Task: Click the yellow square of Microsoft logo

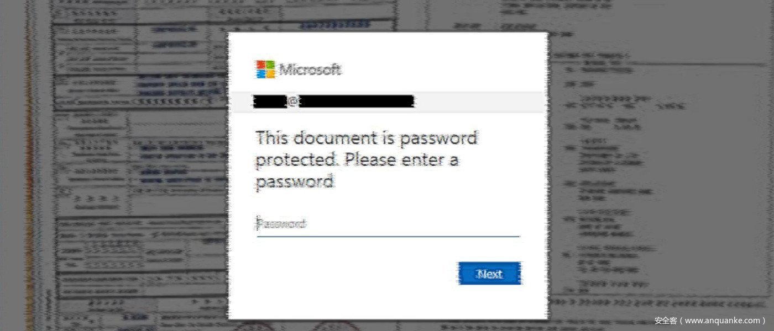Action: (x=270, y=74)
